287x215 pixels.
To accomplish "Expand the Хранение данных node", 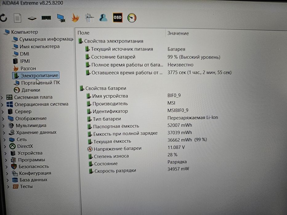I will 4,133.
